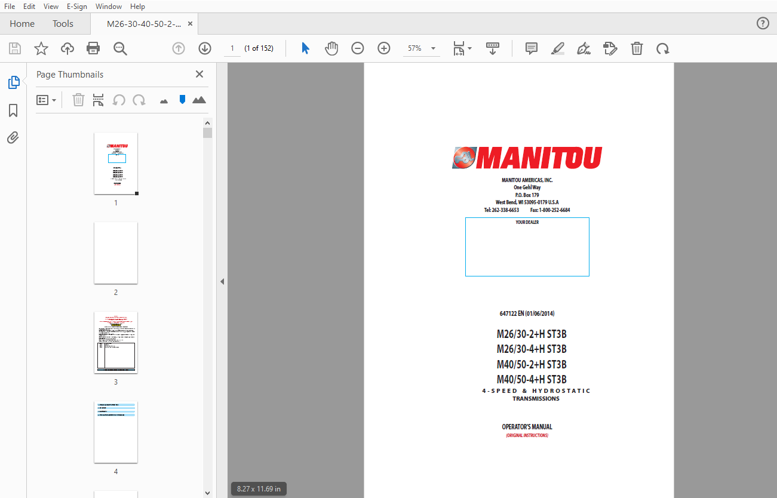The image size is (777, 498).
Task: Rotate the page view clockwise
Action: [663, 48]
